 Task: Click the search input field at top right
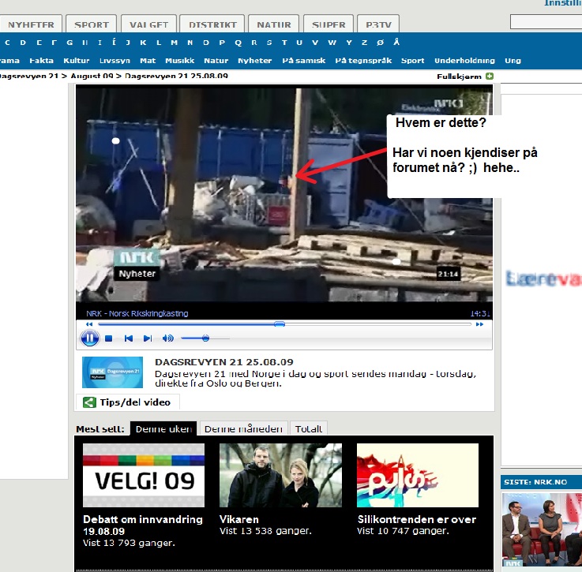tap(546, 22)
